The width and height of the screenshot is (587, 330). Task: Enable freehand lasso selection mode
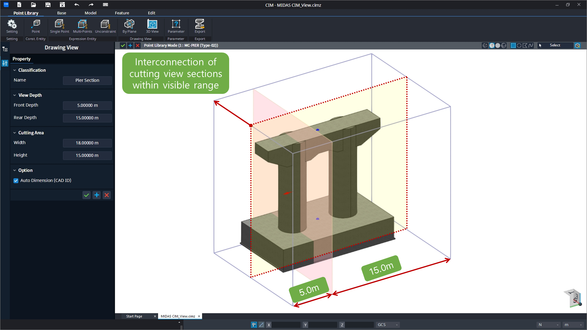(x=531, y=45)
